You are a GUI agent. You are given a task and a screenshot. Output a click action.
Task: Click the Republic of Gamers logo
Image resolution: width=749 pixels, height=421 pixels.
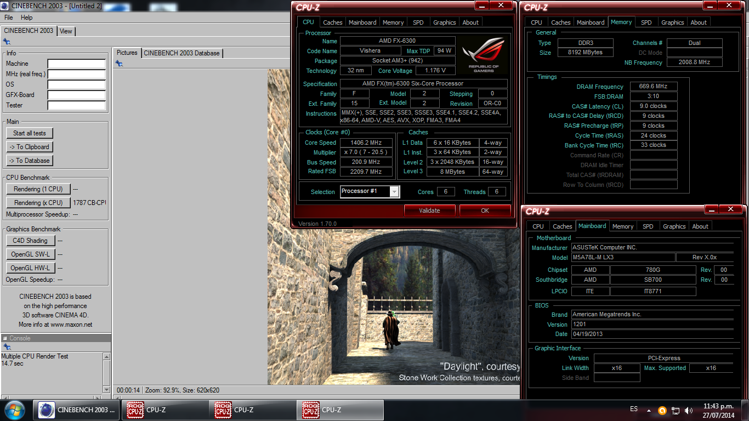483,54
